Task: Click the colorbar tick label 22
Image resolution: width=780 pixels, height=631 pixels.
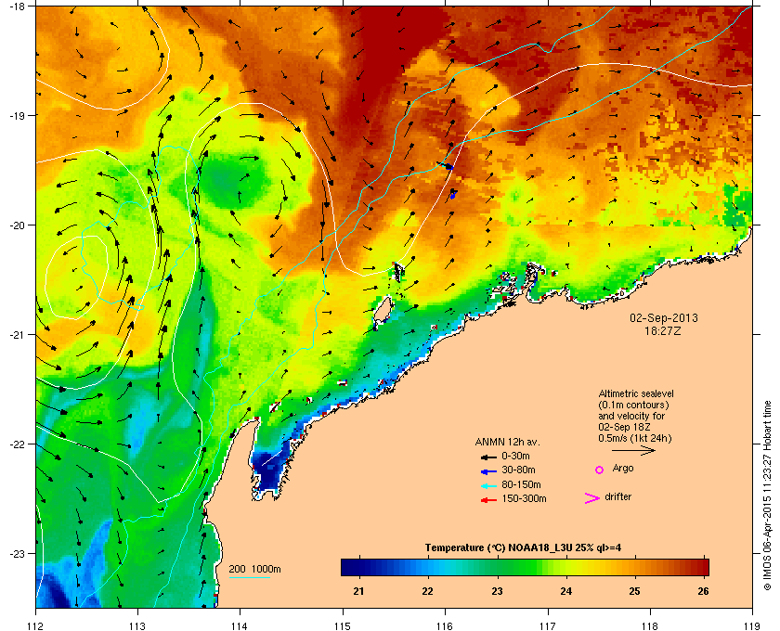Action: pos(427,591)
